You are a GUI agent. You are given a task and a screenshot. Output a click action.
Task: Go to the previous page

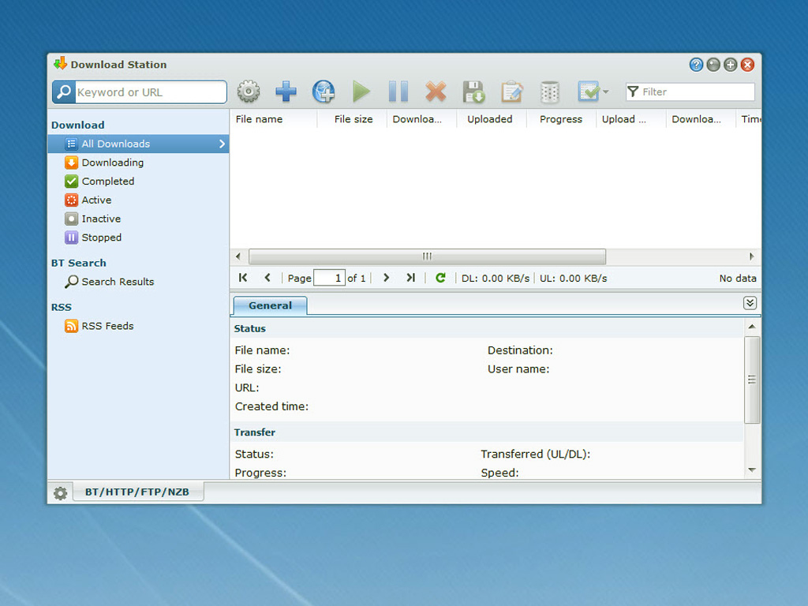point(267,278)
